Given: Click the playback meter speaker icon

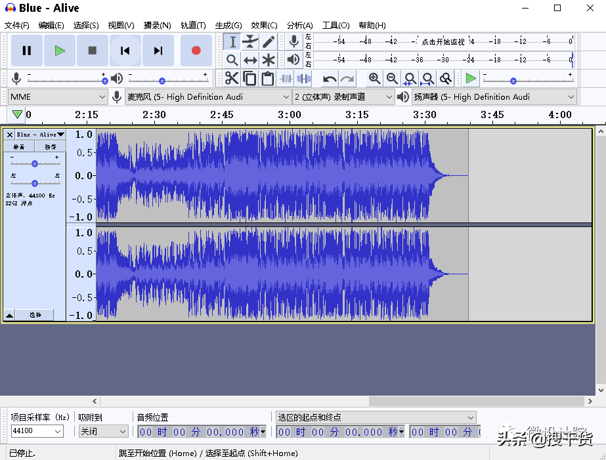Looking at the screenshot, I should 294,60.
